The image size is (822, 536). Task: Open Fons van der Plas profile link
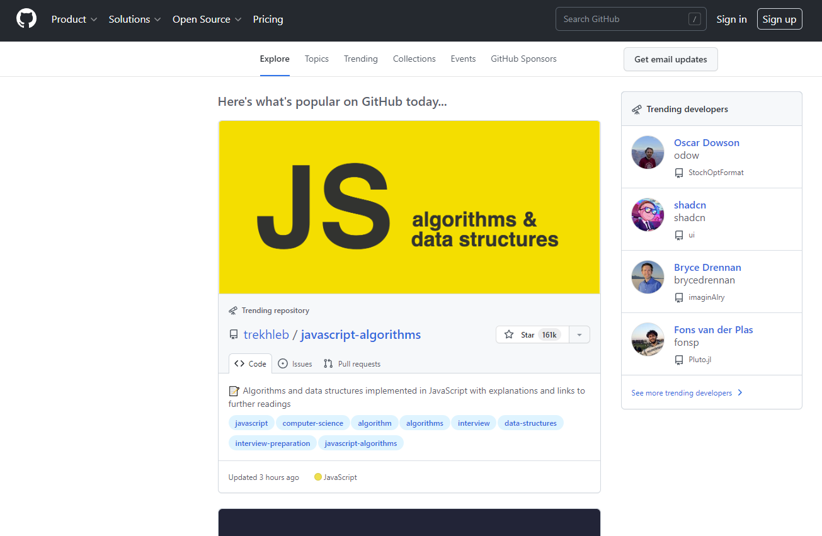[714, 330]
